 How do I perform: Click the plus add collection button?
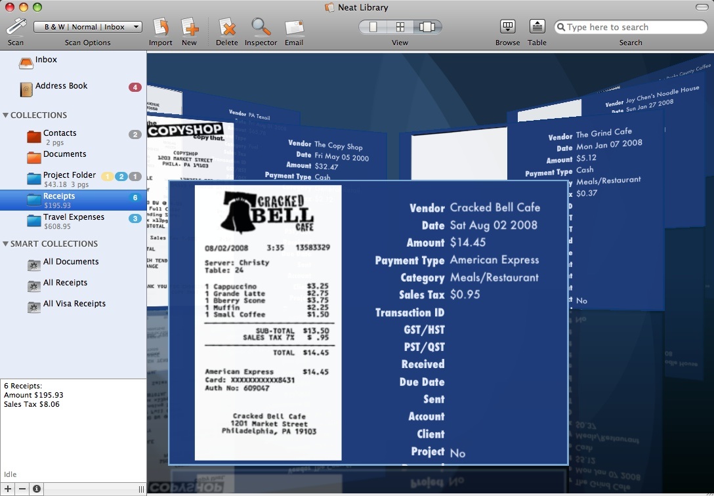click(8, 489)
